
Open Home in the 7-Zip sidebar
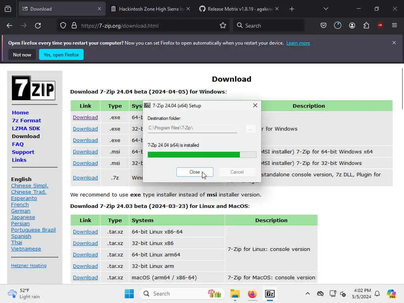point(20,112)
